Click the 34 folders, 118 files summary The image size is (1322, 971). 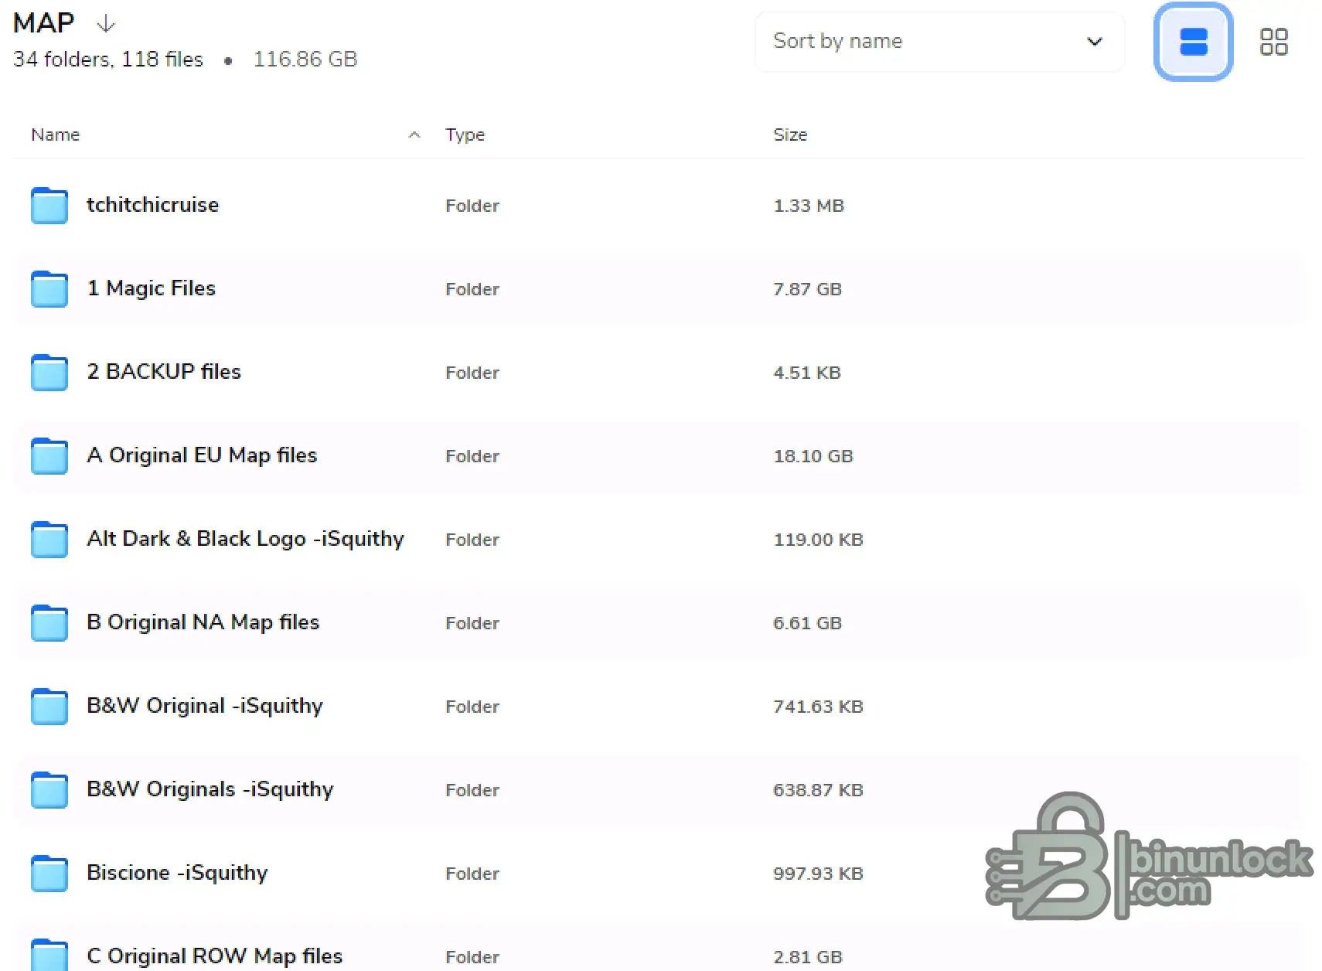tap(107, 59)
